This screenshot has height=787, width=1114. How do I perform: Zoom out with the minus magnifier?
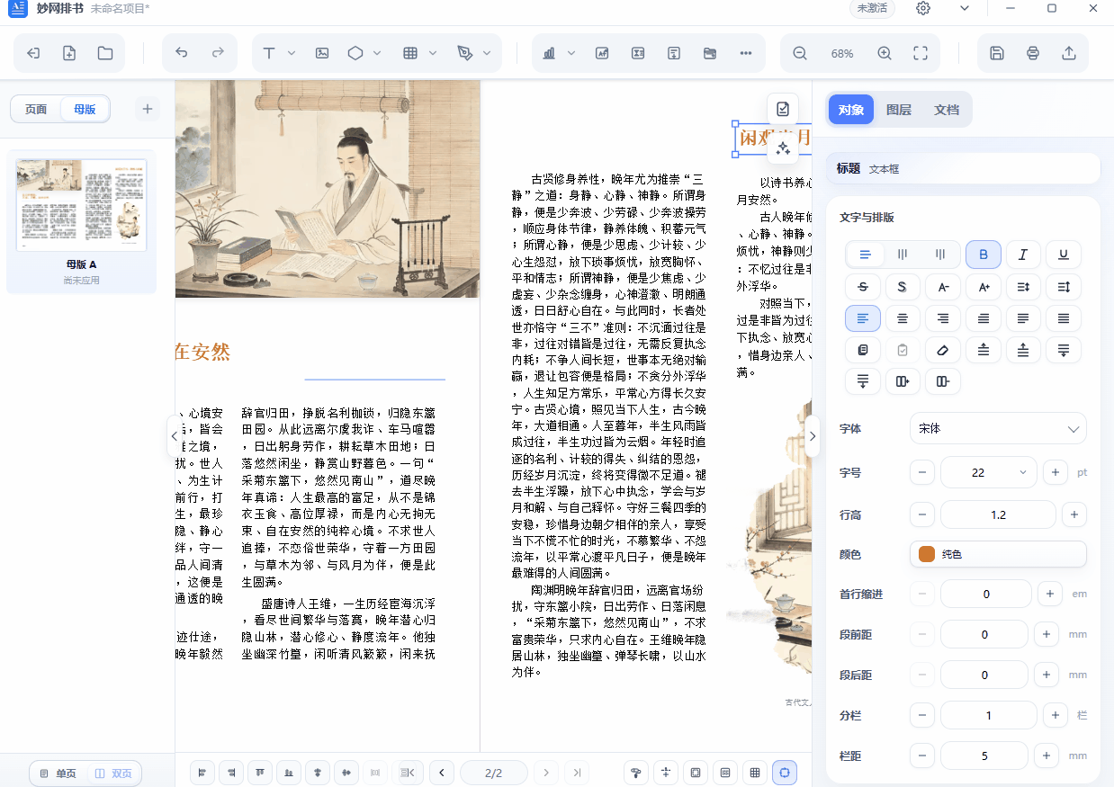800,53
